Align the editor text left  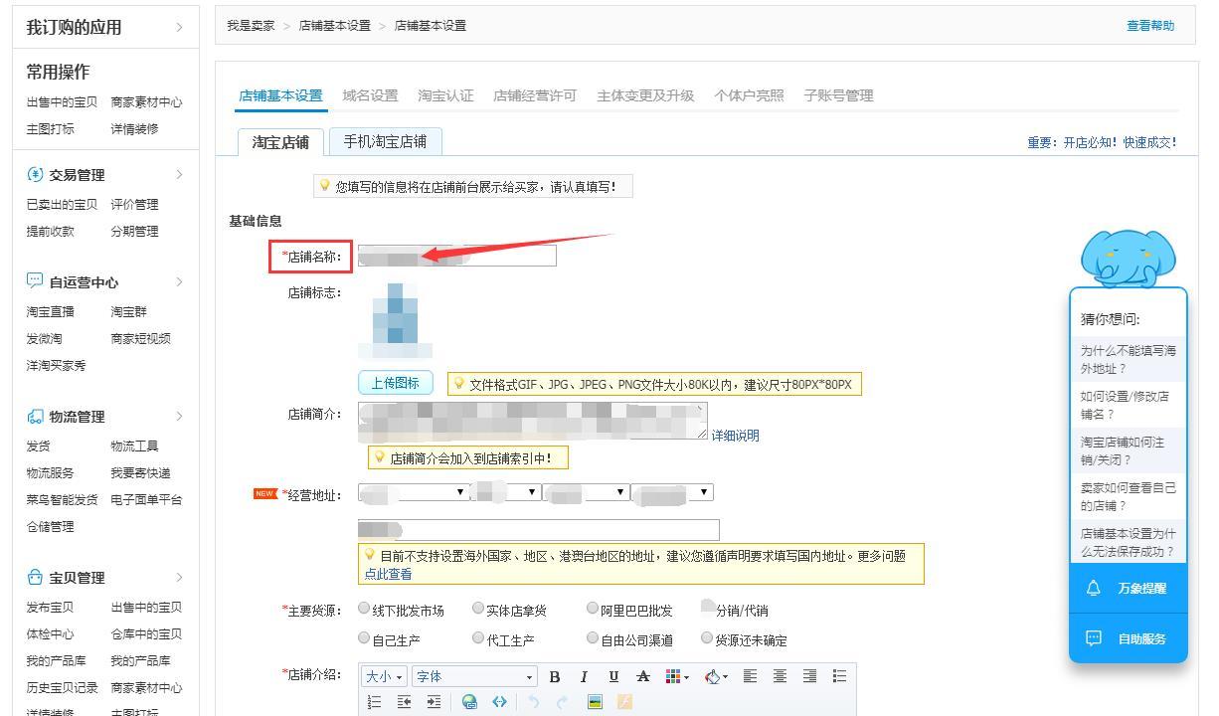pos(750,676)
